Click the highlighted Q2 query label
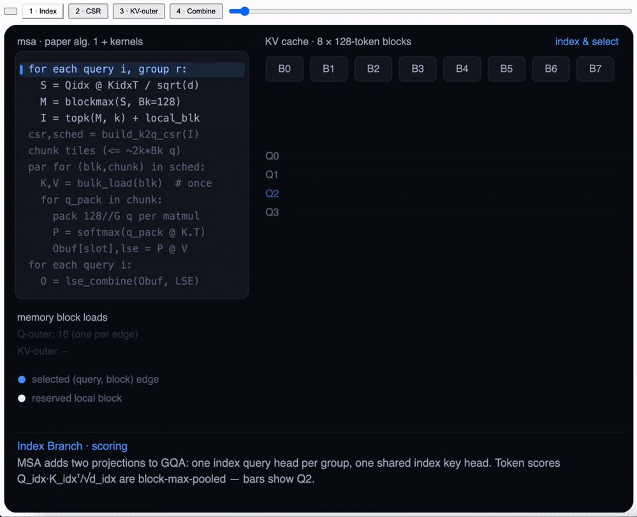637x517 pixels. coord(272,194)
